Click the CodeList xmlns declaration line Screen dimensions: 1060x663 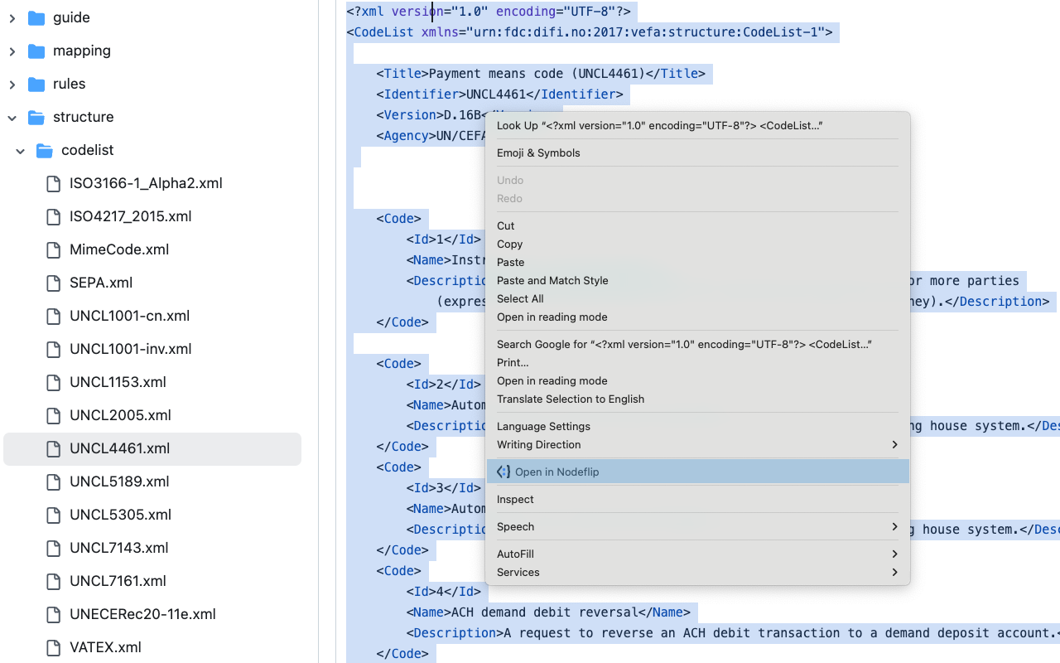590,32
